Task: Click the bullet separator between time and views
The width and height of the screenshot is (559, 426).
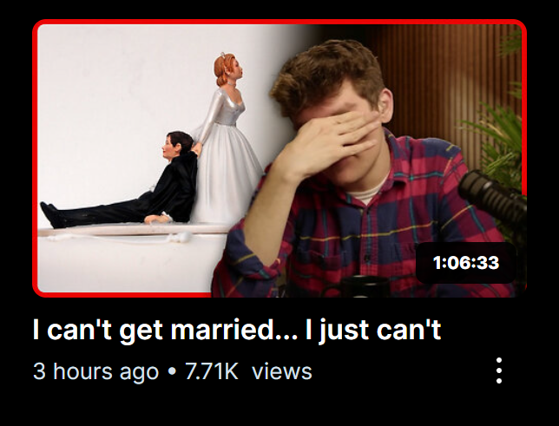Action: coord(172,371)
